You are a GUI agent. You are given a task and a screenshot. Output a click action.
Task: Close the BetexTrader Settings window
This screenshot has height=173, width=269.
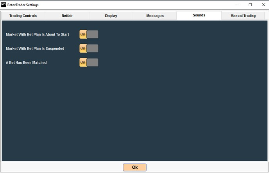tap(263, 5)
